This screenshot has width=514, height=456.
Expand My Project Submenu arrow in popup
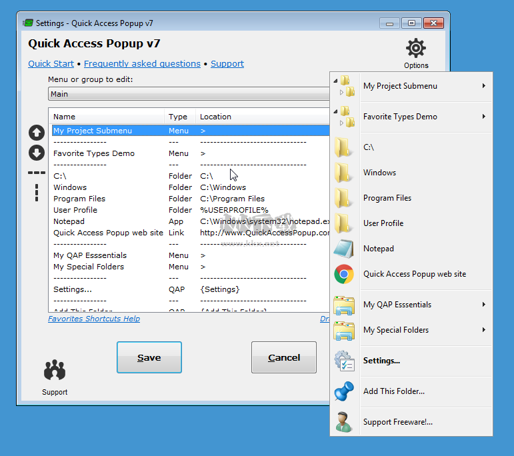[x=483, y=86]
